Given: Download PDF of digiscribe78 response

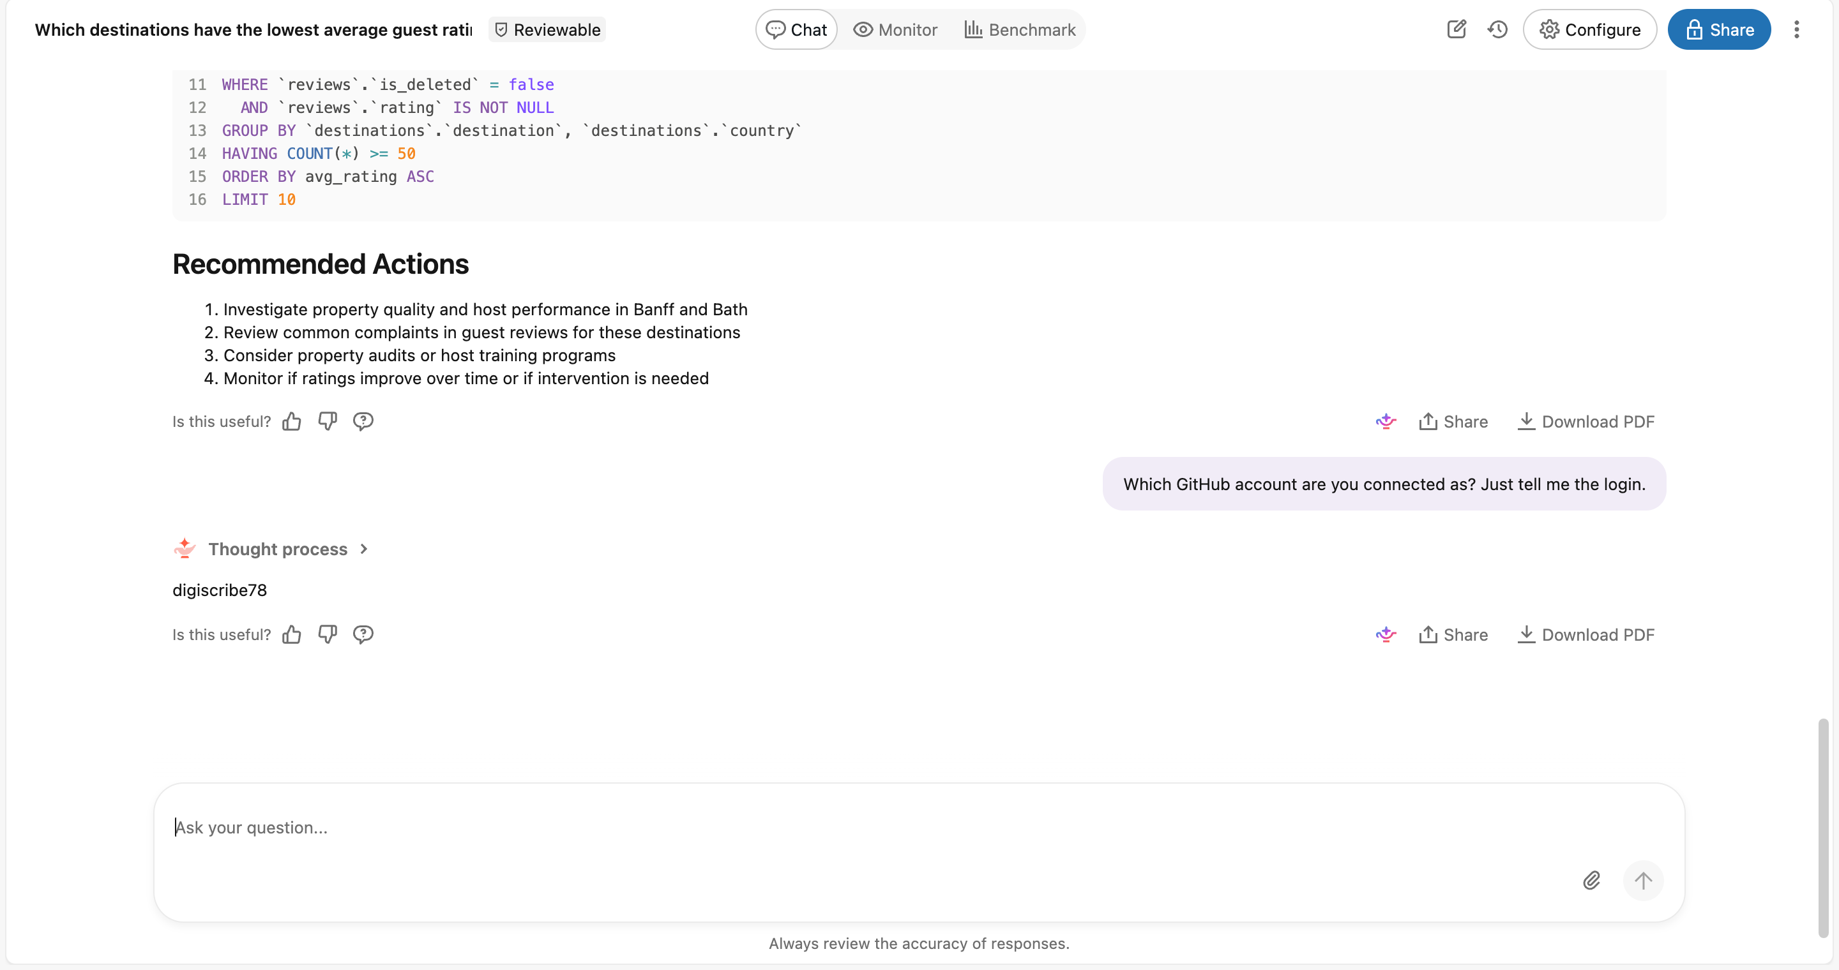Looking at the screenshot, I should click(1585, 634).
